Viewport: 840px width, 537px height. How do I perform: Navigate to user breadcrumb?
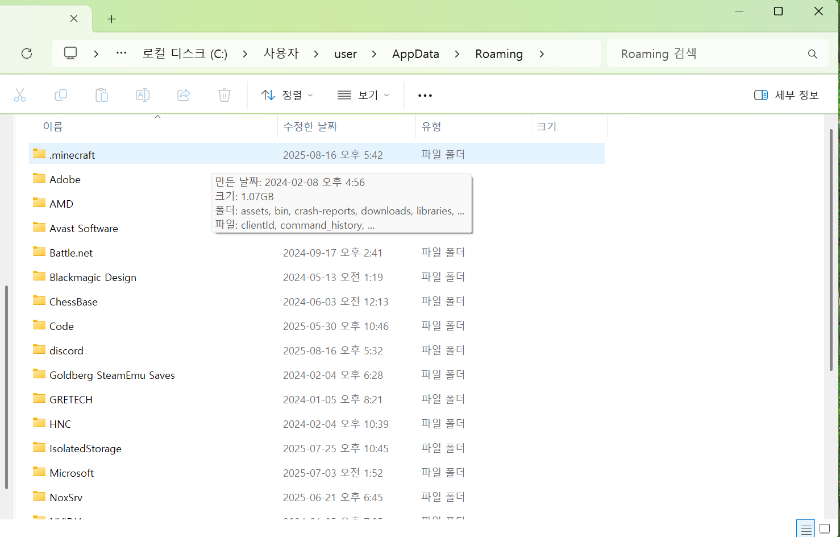pos(346,54)
